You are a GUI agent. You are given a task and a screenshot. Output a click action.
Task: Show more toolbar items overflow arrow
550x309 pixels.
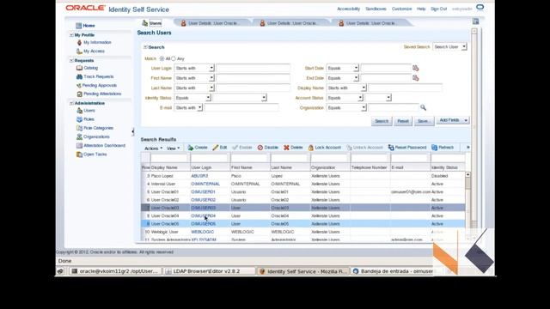coord(467,148)
